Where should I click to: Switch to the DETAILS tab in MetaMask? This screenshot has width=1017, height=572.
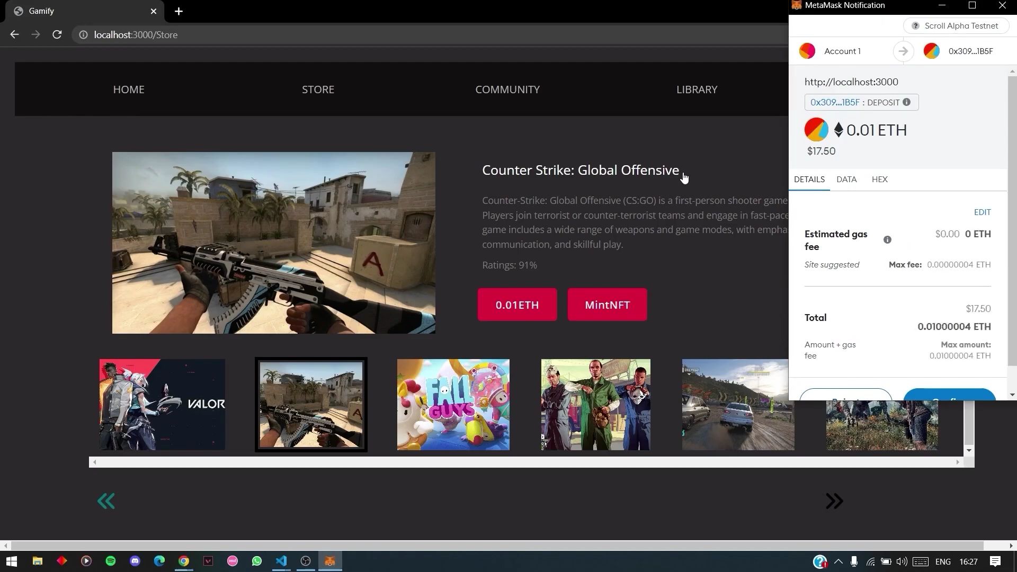coord(809,180)
